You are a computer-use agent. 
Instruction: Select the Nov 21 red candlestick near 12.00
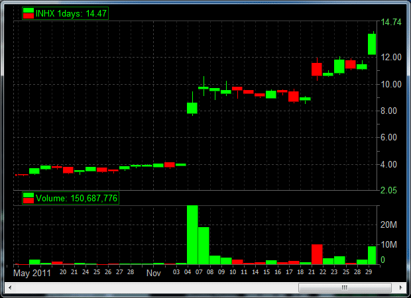pyautogui.click(x=317, y=69)
